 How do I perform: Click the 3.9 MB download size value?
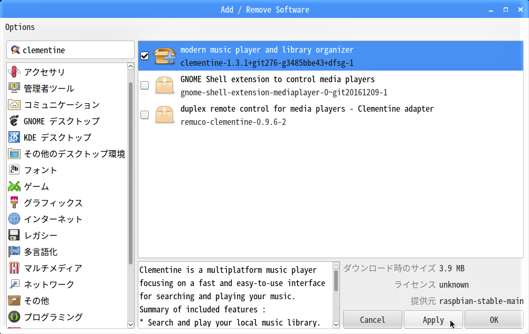[x=452, y=268]
